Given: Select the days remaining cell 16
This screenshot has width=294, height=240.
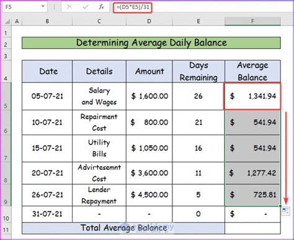Looking at the screenshot, I should [x=198, y=148].
